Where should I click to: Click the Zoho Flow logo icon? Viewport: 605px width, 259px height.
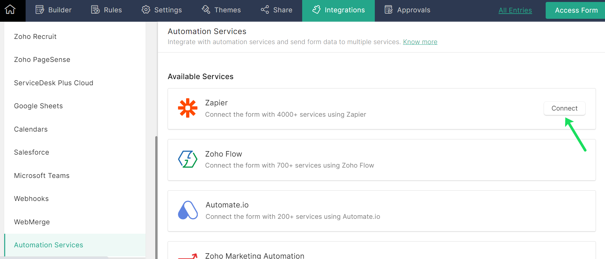click(187, 159)
